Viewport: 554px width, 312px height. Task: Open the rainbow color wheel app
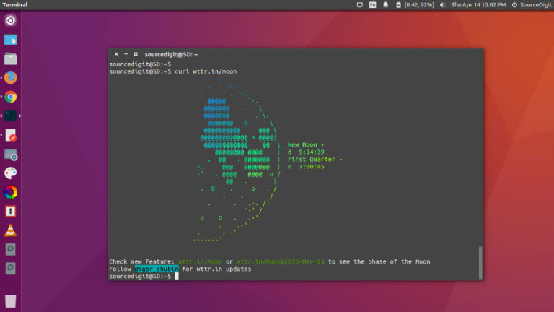10,192
